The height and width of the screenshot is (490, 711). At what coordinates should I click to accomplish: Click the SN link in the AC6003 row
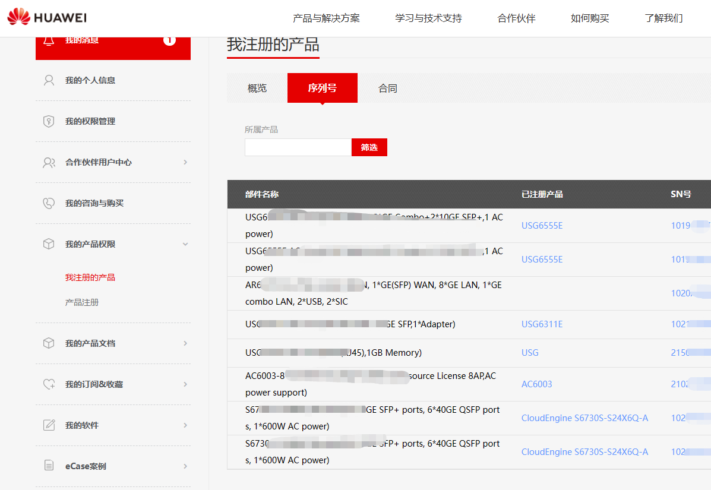click(690, 384)
